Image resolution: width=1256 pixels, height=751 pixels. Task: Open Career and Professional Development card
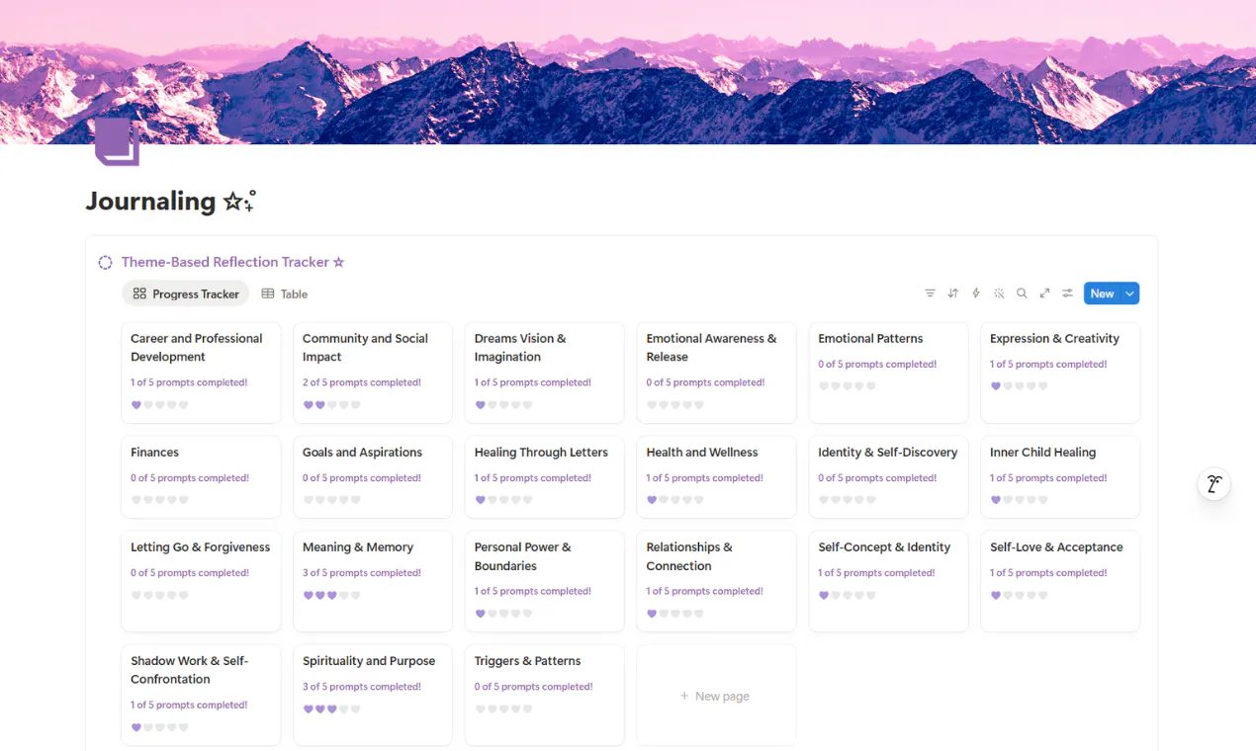click(x=201, y=373)
